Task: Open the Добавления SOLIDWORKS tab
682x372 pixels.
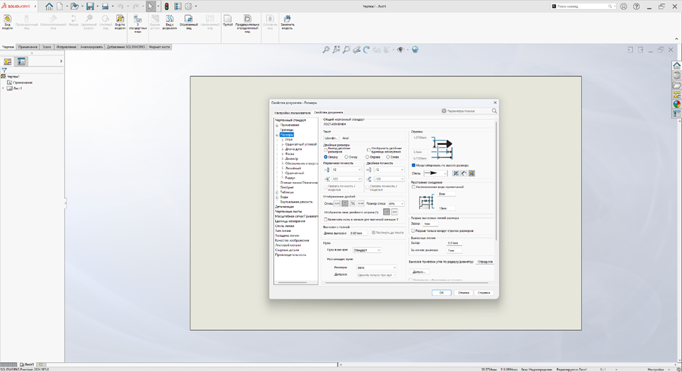Action: point(126,47)
